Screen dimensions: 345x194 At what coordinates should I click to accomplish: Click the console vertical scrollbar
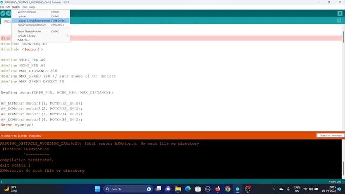(343, 168)
